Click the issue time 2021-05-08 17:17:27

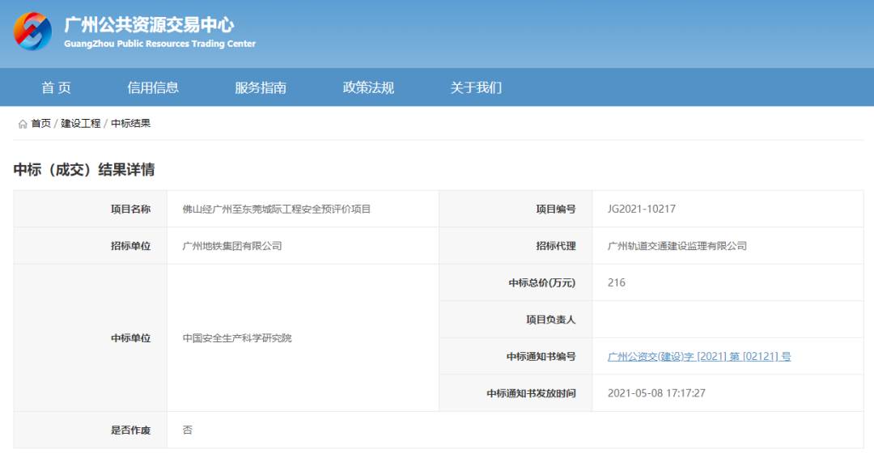pos(656,393)
